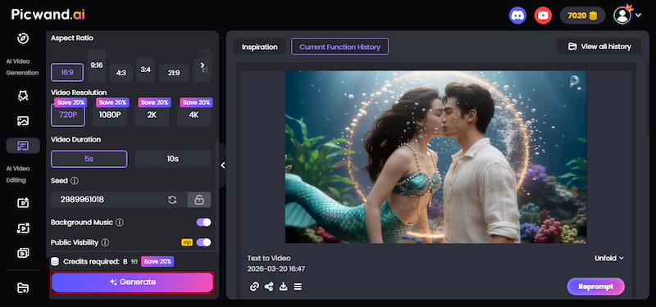This screenshot has width=656, height=307.
Task: Open the video enhance play-frame icon
Action: (x=23, y=228)
